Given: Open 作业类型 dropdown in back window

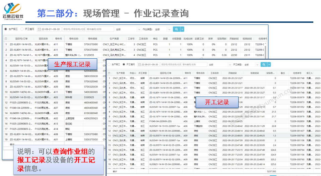Looking at the screenshot, I should (163, 29).
